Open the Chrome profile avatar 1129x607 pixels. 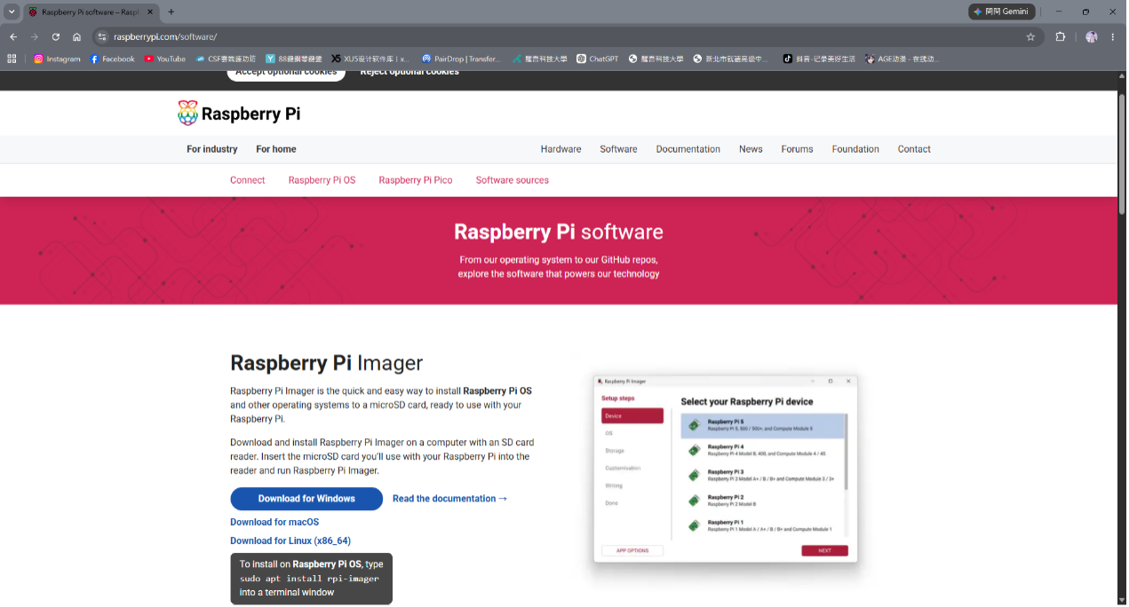point(1091,36)
